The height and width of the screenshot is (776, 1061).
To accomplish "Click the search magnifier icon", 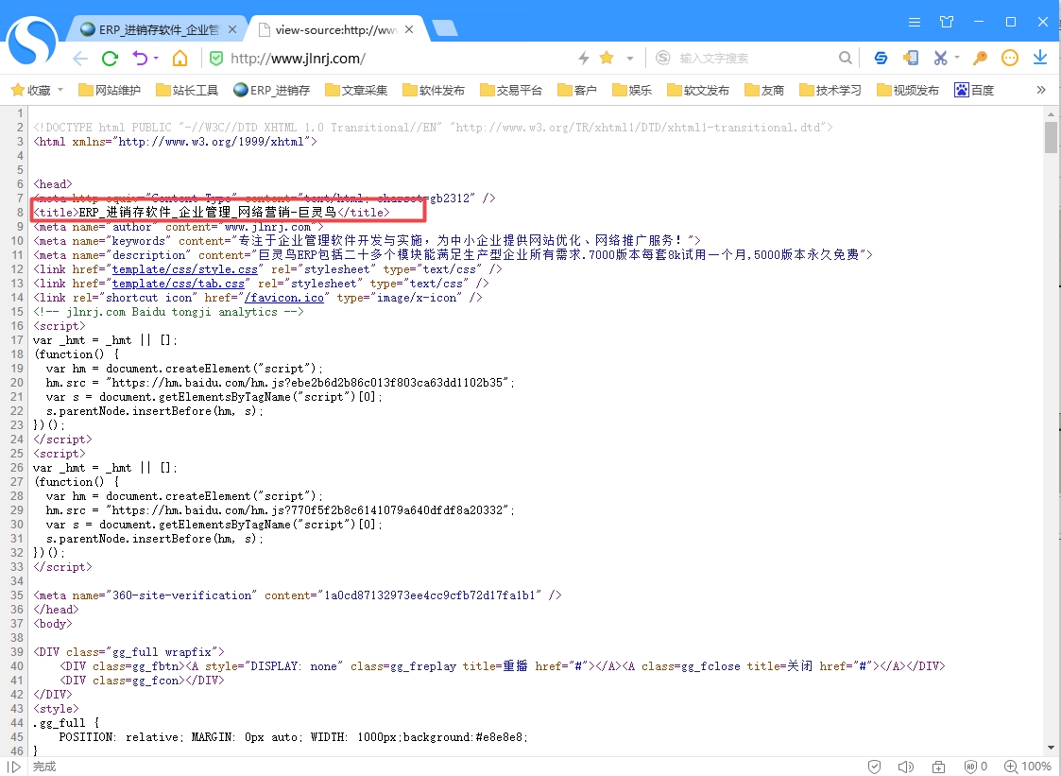I will pos(846,59).
